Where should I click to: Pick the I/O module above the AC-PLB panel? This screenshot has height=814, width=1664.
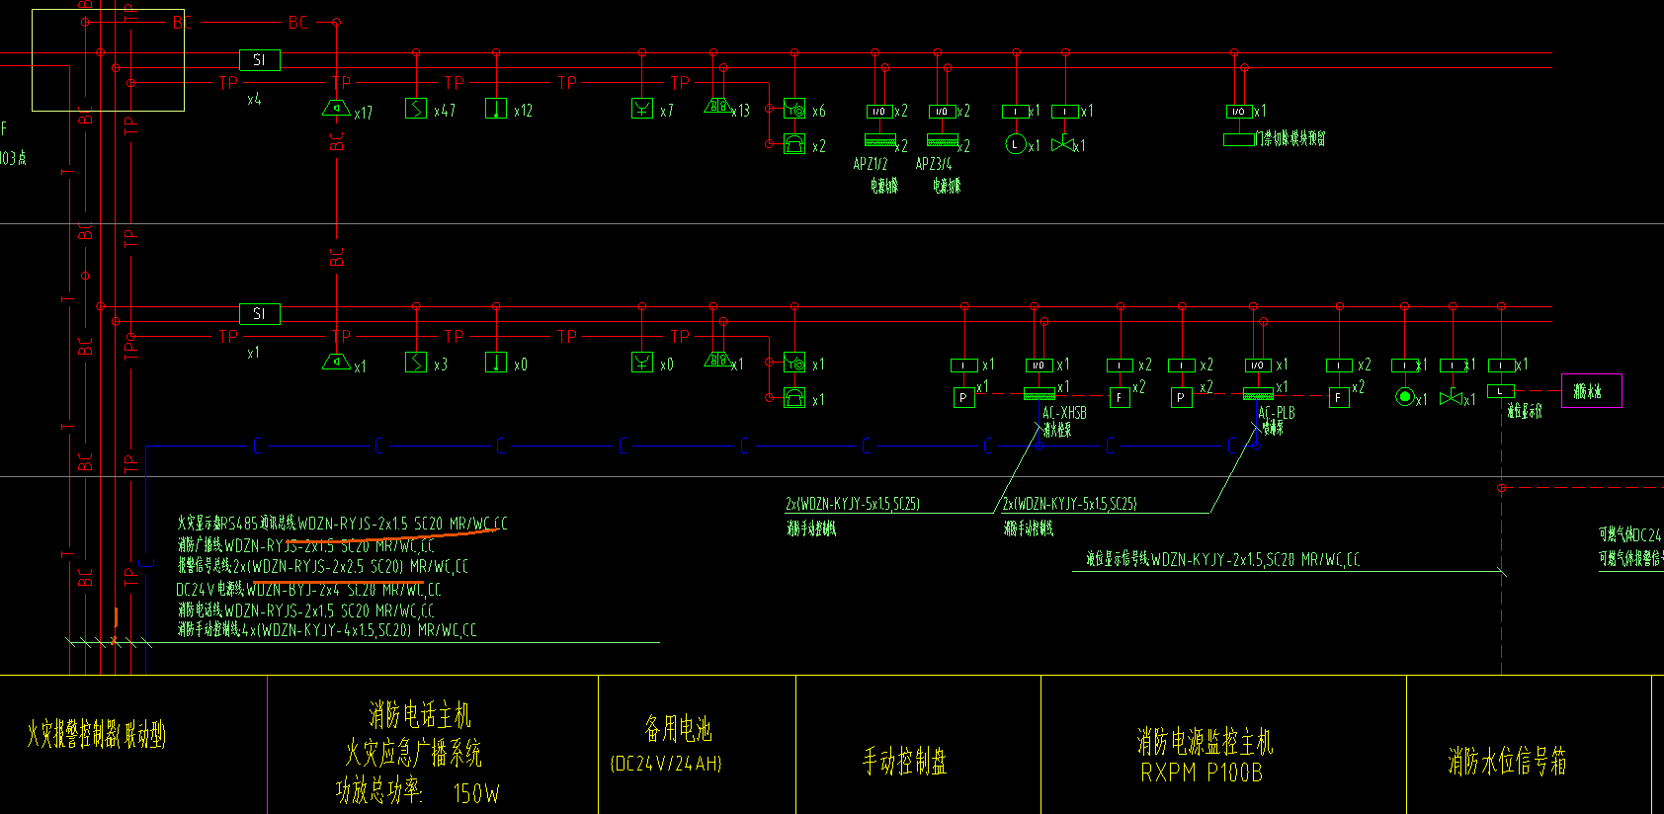click(1258, 366)
